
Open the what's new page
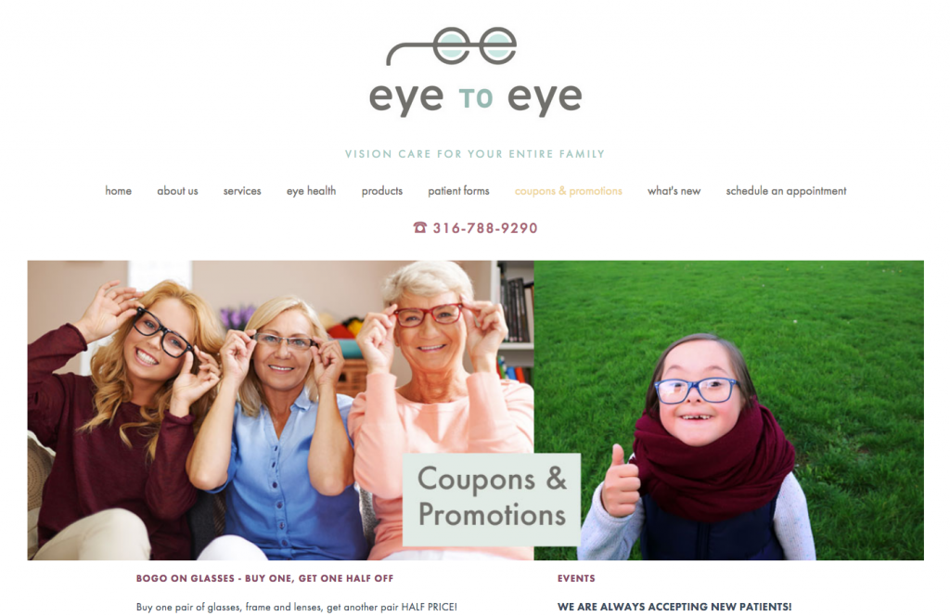(674, 191)
